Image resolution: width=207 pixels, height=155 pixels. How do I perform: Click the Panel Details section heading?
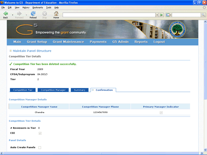point(17,140)
